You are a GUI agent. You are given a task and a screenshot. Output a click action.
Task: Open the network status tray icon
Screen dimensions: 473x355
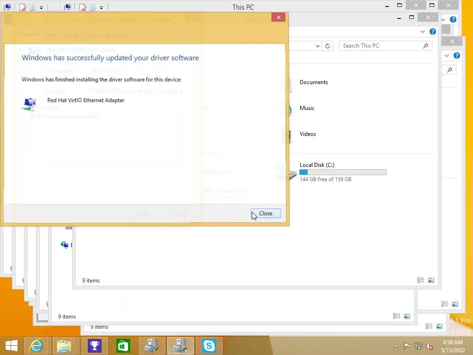(418, 346)
